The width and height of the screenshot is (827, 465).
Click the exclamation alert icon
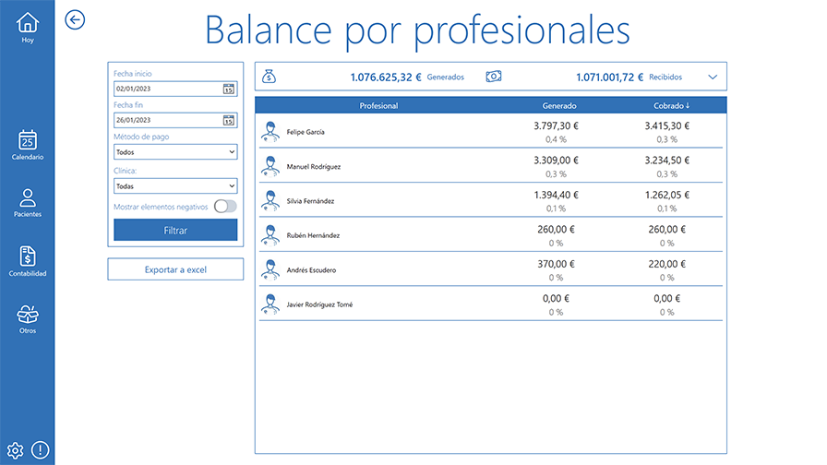click(40, 449)
